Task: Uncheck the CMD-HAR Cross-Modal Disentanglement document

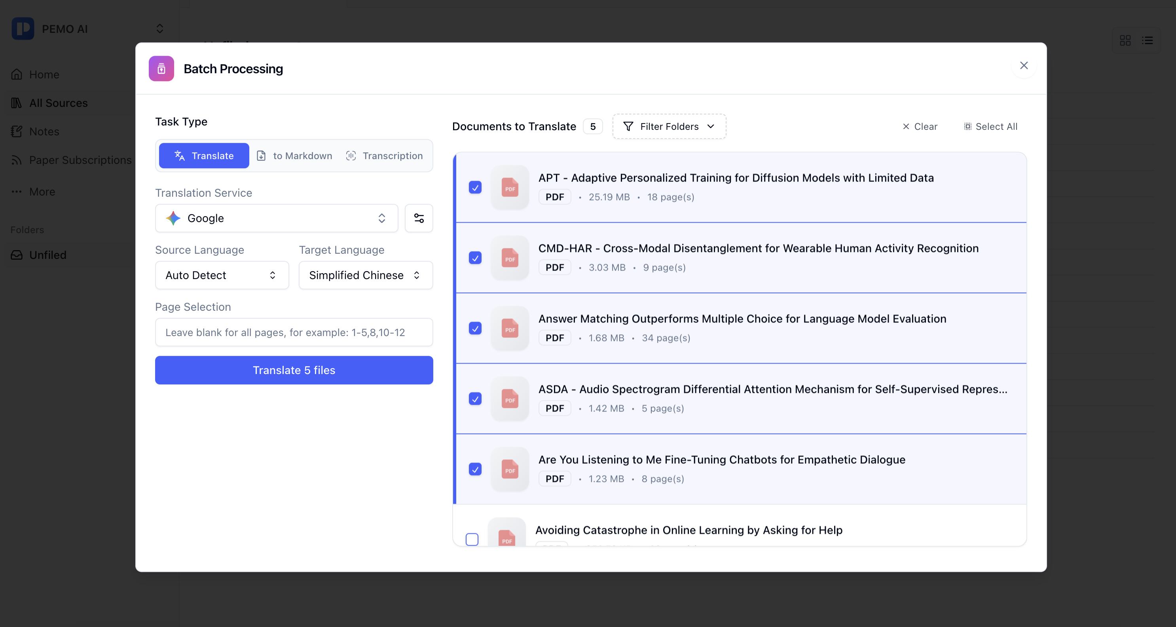Action: [x=475, y=258]
